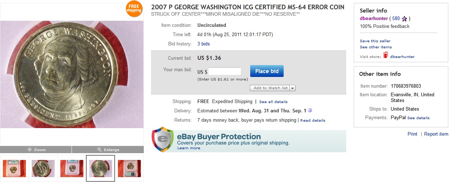
Task: Click the eBay Buyer Protection shield icon
Action: click(163, 140)
